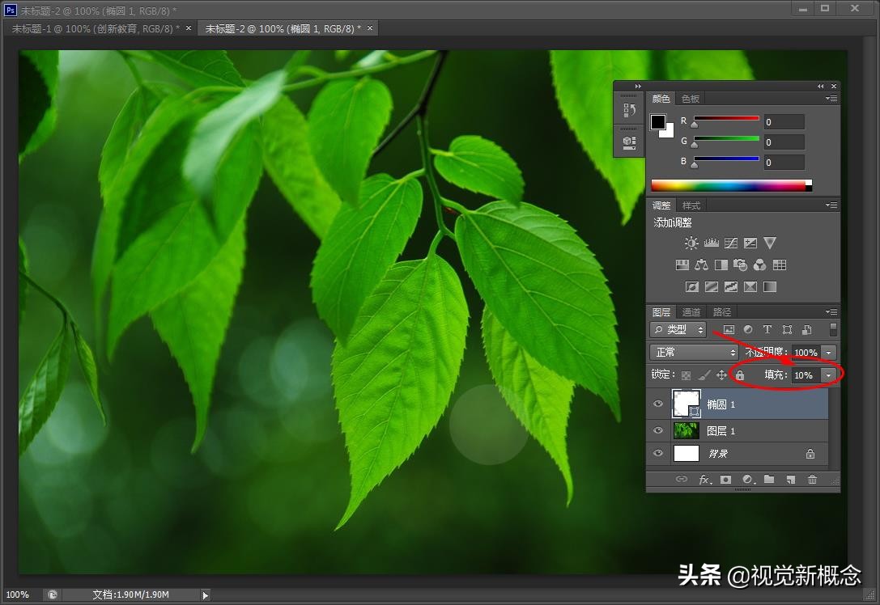Viewport: 880px width, 605px height.
Task: Toggle the lock all (padlock) option
Action: pyautogui.click(x=739, y=375)
